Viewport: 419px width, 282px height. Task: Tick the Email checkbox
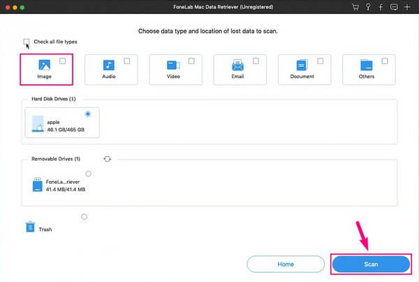click(x=256, y=61)
